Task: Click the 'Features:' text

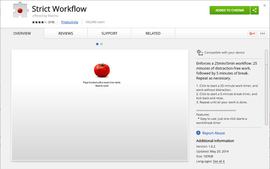Action: point(202,115)
